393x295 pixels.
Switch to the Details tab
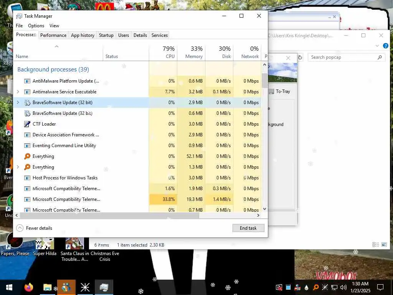140,35
